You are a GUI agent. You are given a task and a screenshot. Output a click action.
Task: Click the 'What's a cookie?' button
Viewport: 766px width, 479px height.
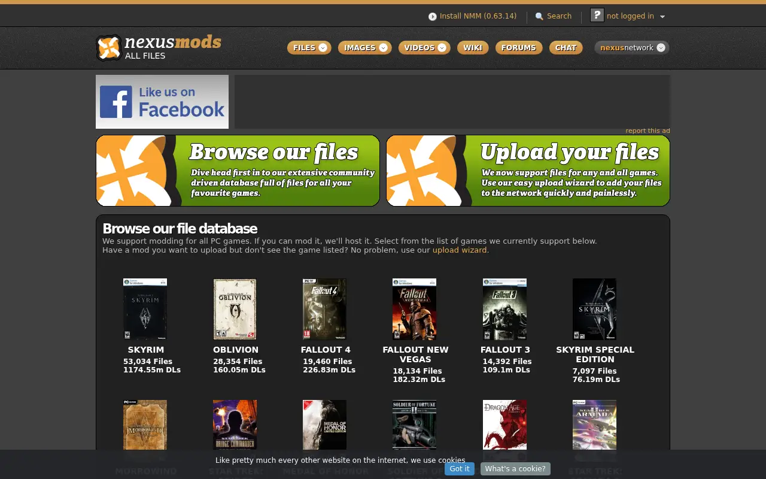515,469
